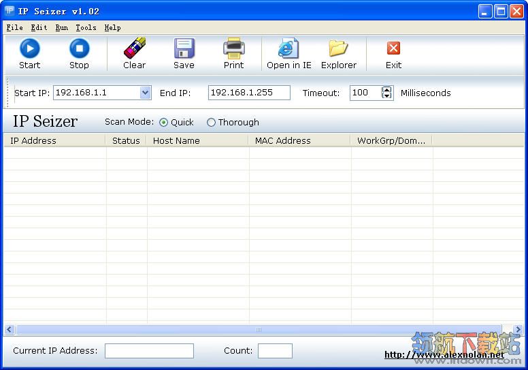Exit the application via the red X toolbar icon
528x370 pixels.
point(393,48)
